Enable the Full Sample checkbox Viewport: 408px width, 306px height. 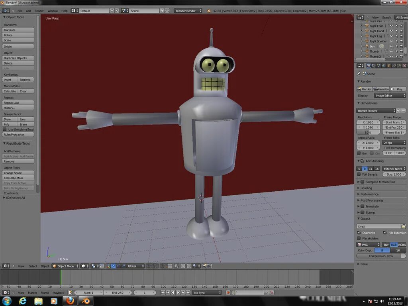coord(359,175)
